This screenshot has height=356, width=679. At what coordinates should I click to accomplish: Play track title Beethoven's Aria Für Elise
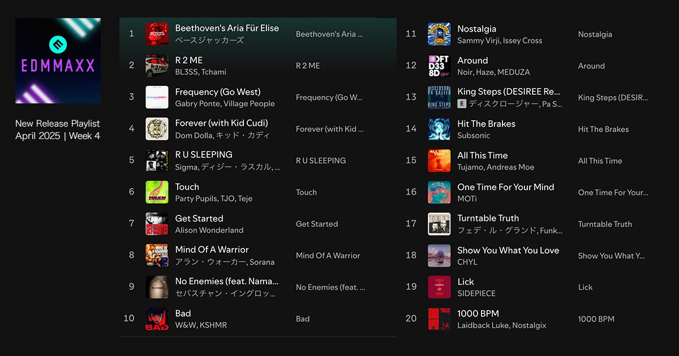coord(227,28)
